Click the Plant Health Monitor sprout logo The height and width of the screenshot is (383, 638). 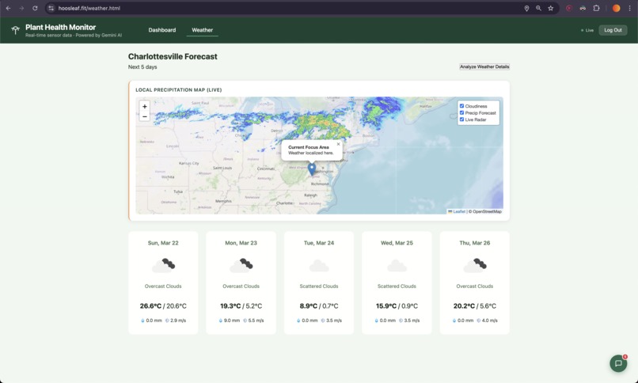pyautogui.click(x=16, y=30)
